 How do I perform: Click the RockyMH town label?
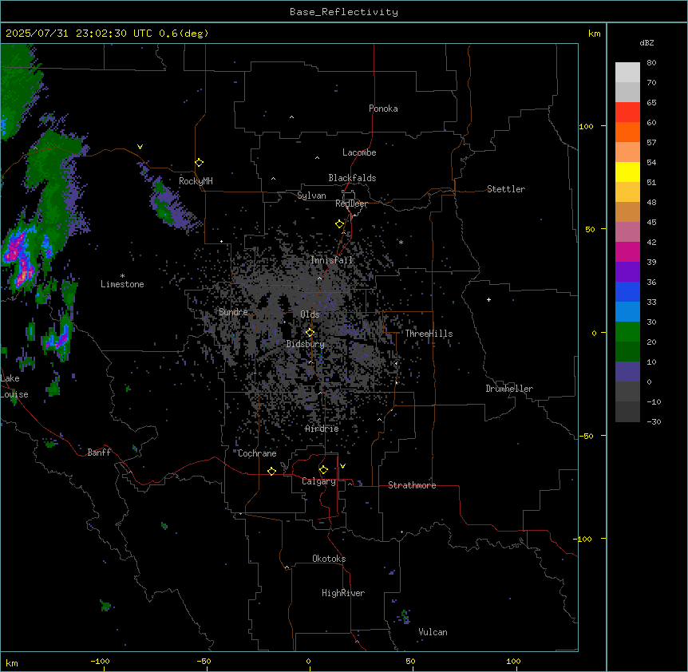click(x=196, y=181)
